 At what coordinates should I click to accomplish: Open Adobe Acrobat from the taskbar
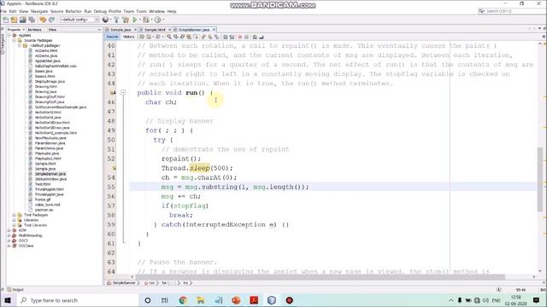pyautogui.click(x=254, y=300)
